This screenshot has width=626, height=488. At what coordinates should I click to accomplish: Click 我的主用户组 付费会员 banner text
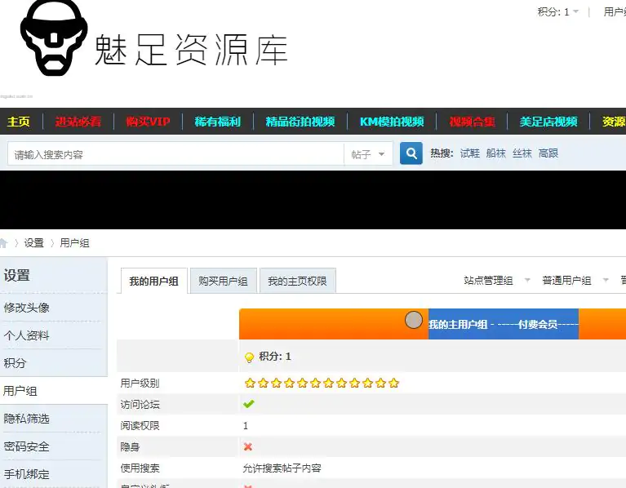coord(503,324)
